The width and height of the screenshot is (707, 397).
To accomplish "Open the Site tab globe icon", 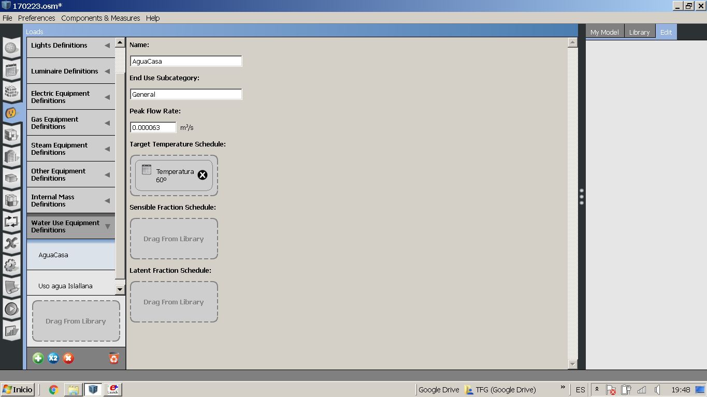I will pos(11,49).
